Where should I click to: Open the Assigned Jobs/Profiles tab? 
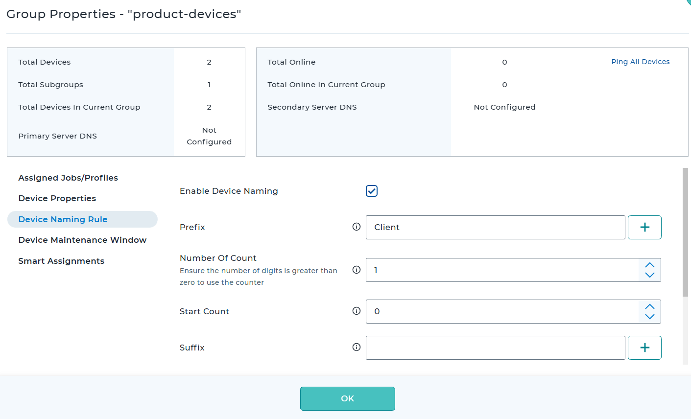[x=68, y=178]
